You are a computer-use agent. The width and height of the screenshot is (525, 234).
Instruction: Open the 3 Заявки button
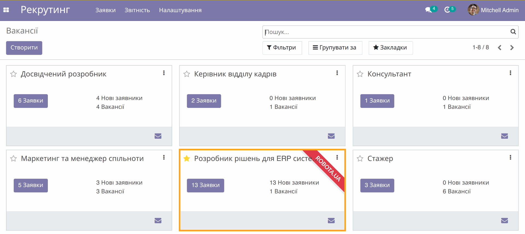pos(377,185)
